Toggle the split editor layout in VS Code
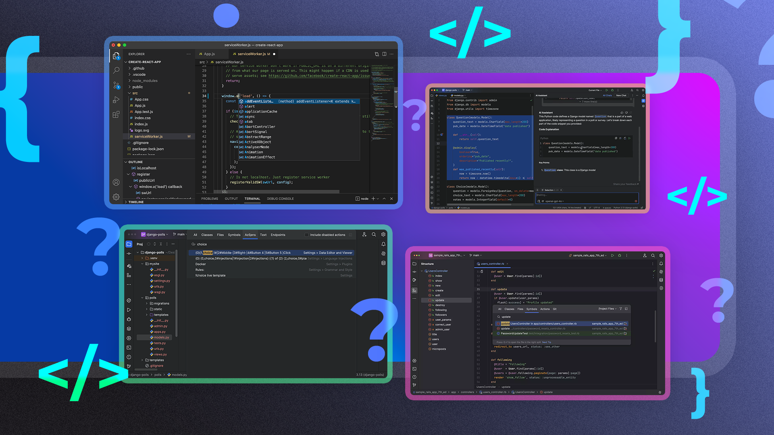The width and height of the screenshot is (774, 435). [x=384, y=54]
